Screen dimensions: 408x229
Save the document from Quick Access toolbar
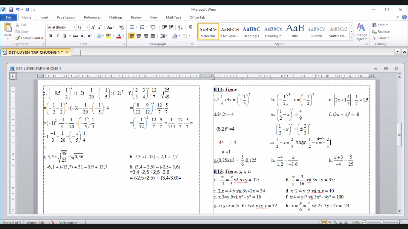[x=11, y=10]
